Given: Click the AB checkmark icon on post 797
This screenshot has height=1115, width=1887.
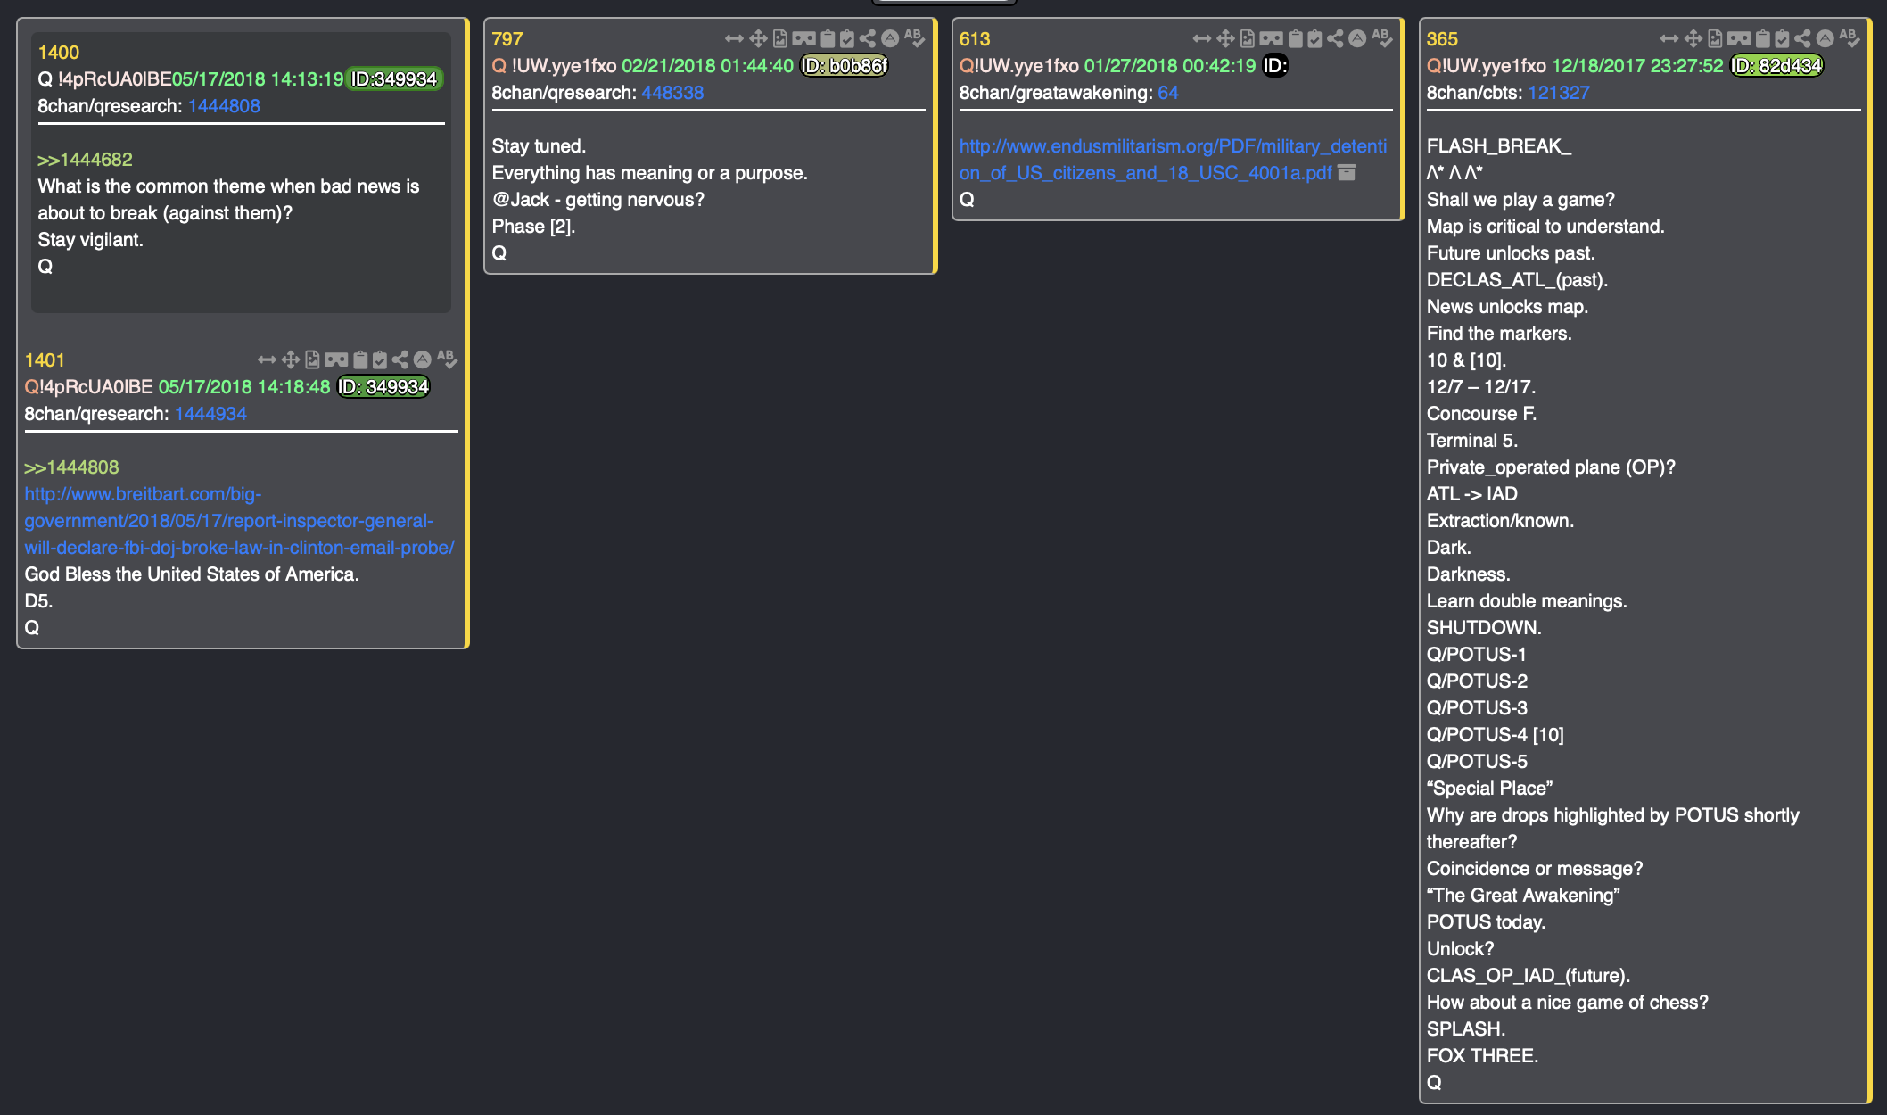Looking at the screenshot, I should (x=915, y=38).
